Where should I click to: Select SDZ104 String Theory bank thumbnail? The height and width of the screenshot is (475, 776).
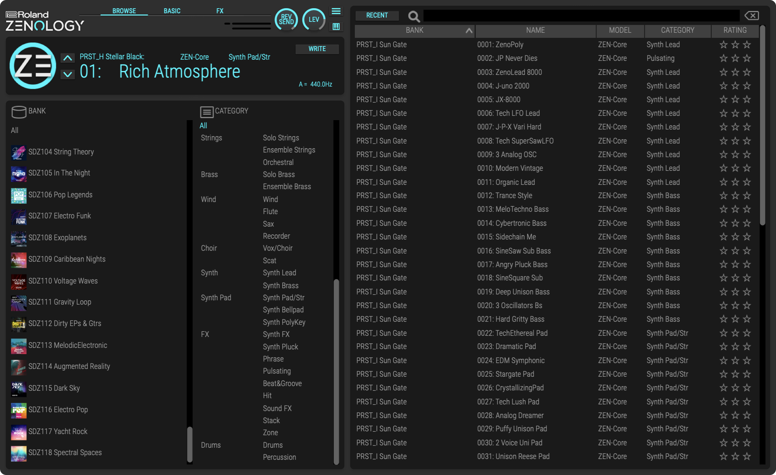pyautogui.click(x=19, y=152)
